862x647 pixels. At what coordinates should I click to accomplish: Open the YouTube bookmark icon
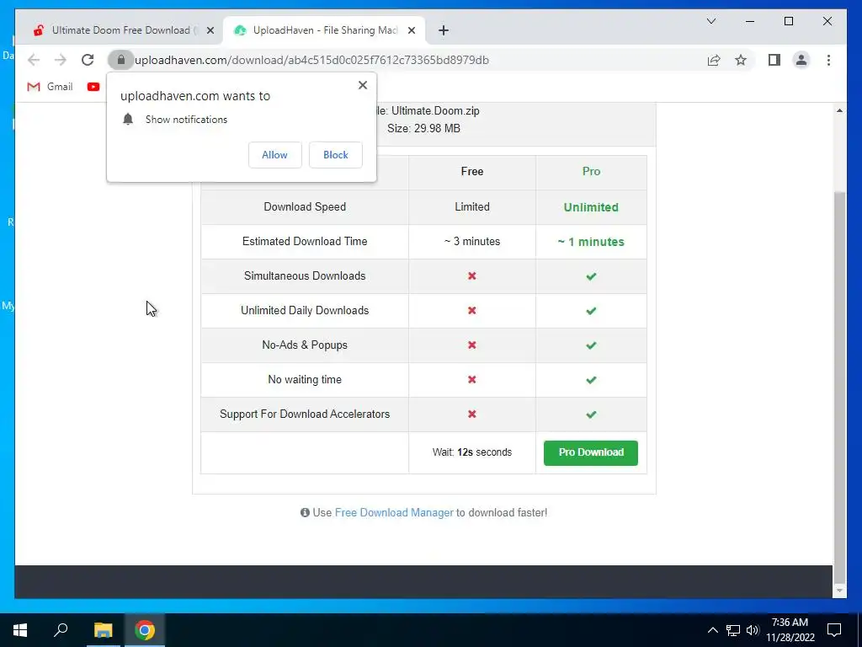pos(93,87)
